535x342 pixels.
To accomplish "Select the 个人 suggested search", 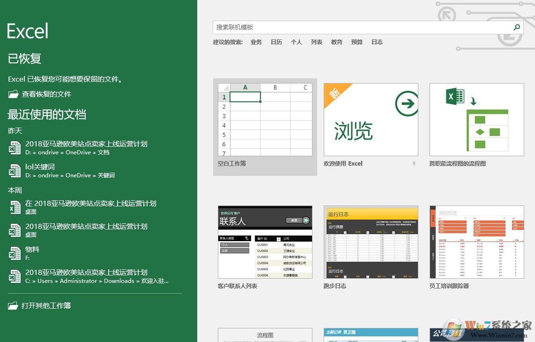I will pyautogui.click(x=296, y=42).
